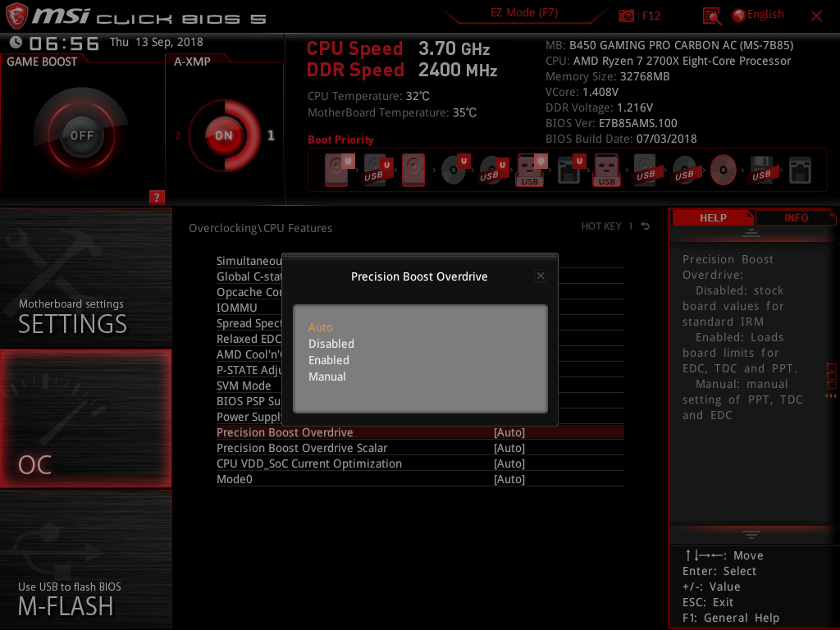Select the Power Supply row

pos(249,417)
